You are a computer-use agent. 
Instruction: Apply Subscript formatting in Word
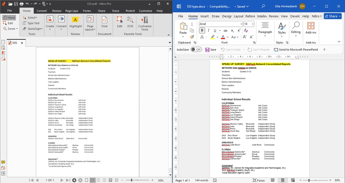pos(233,30)
